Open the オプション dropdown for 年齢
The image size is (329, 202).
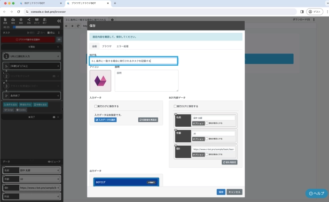coord(198,139)
